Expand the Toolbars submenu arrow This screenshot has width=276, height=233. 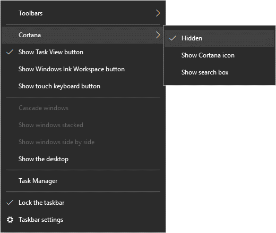[x=158, y=13]
